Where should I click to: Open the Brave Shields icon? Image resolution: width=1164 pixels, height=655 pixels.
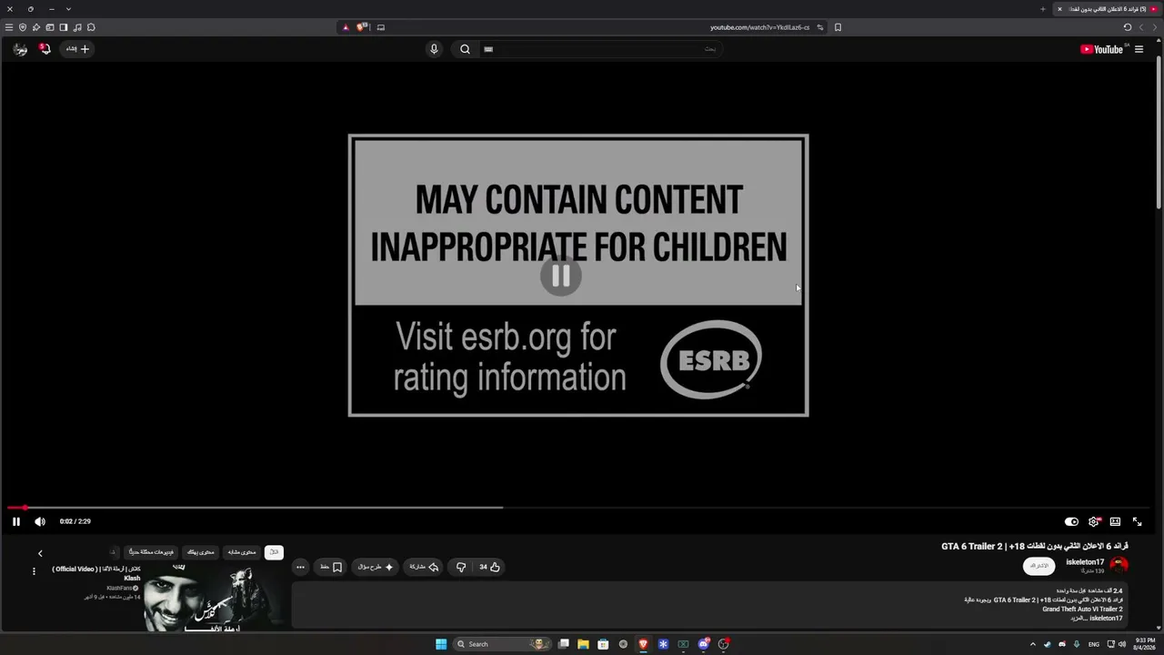point(362,27)
